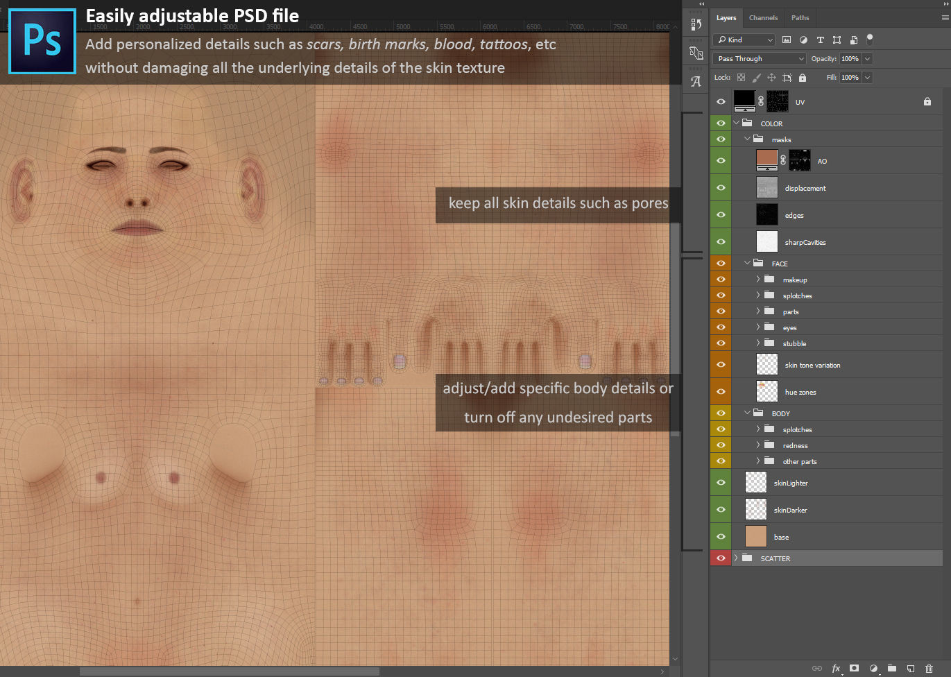The height and width of the screenshot is (677, 951).
Task: Hide the COLOR group
Action: point(721,123)
